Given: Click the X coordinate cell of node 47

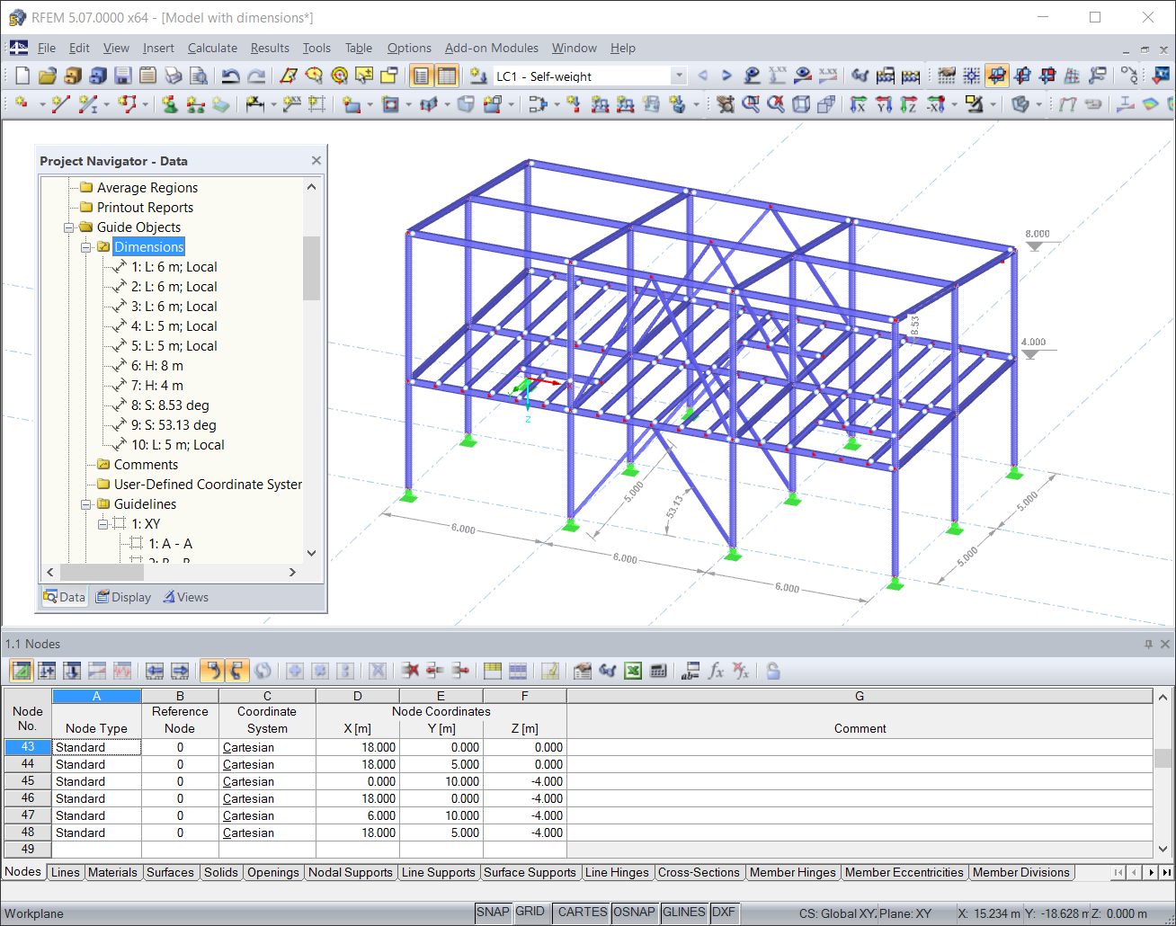Looking at the screenshot, I should [357, 815].
